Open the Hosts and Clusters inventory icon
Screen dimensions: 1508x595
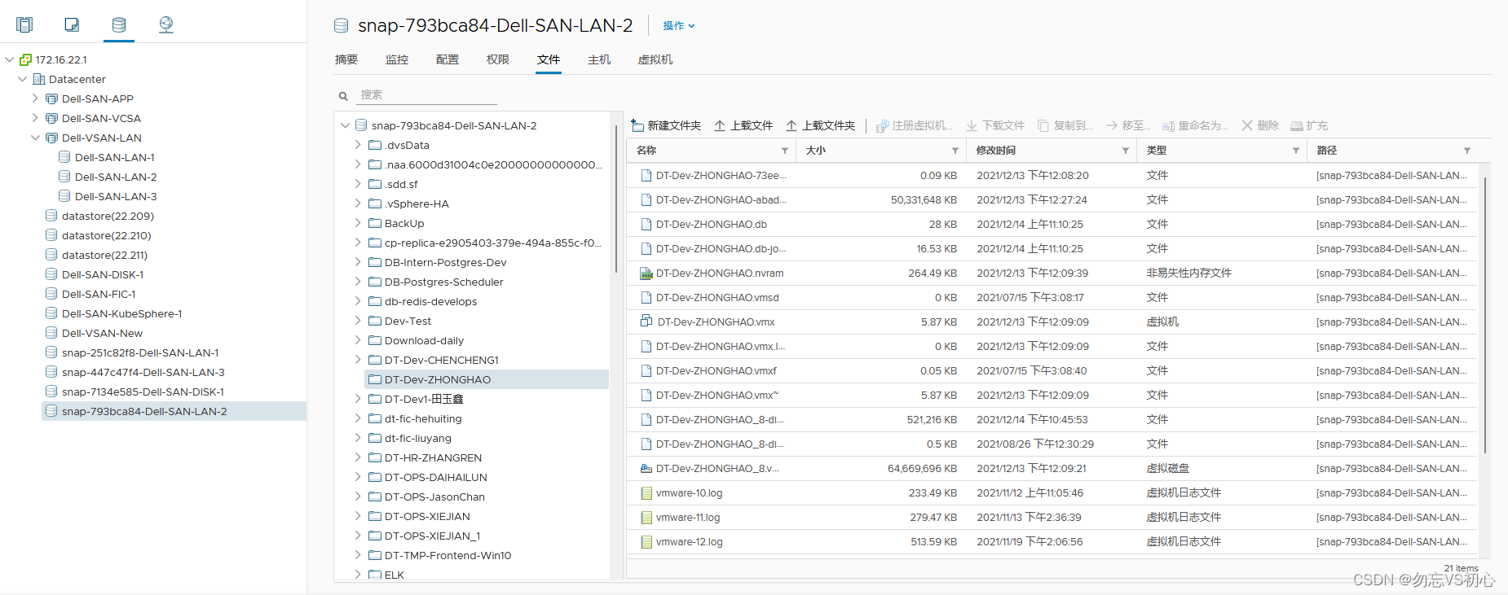pos(24,24)
